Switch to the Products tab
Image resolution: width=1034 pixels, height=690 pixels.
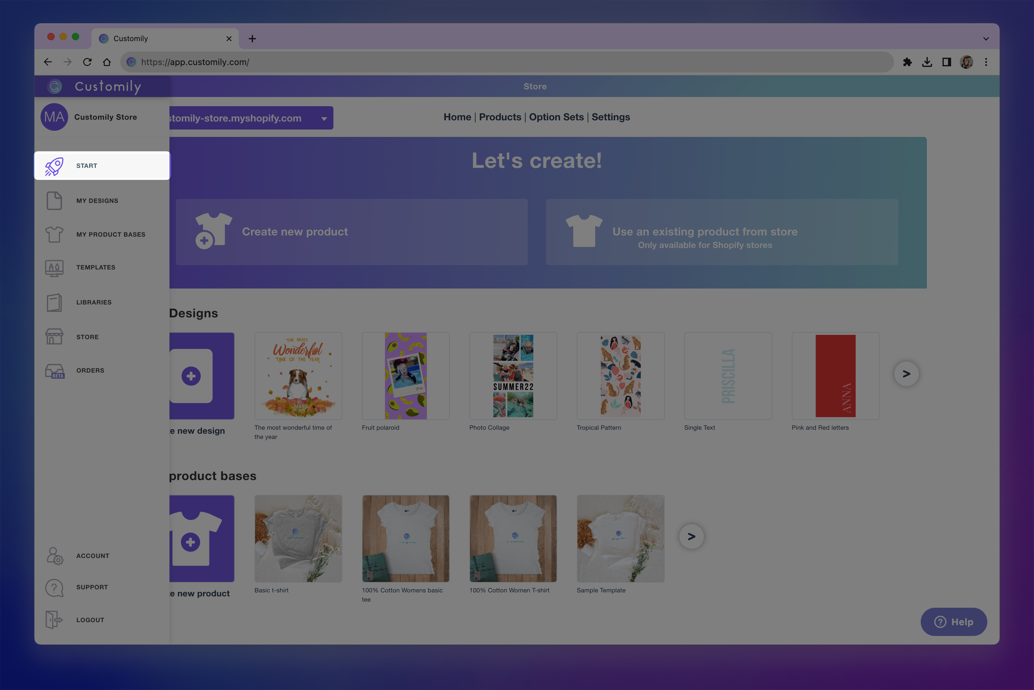point(500,117)
